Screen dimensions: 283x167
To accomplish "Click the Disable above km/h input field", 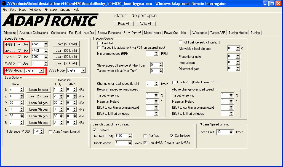I will pyautogui.click(x=121, y=143).
